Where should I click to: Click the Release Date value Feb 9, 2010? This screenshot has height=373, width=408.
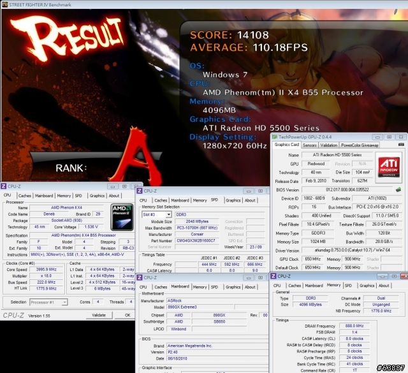click(x=316, y=181)
